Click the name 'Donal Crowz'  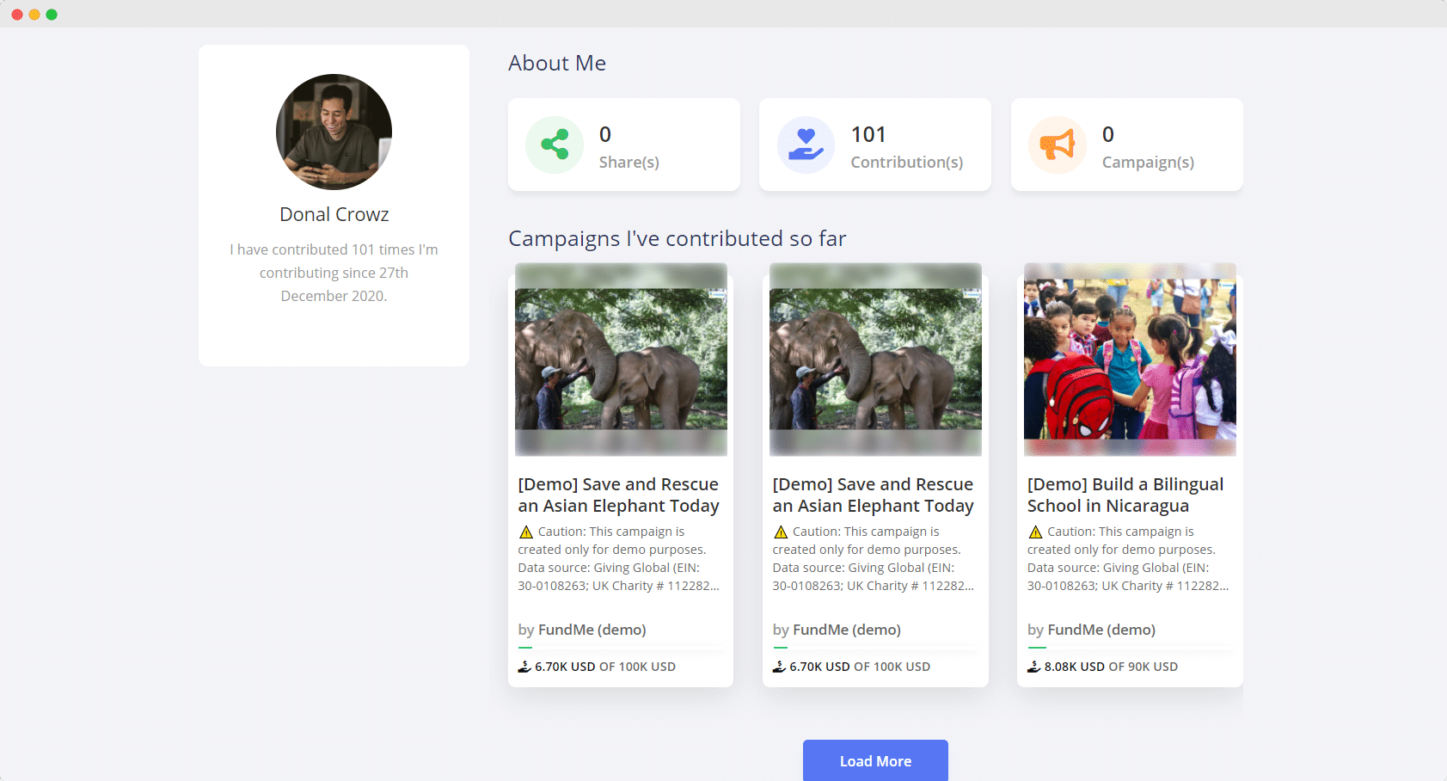click(x=334, y=214)
